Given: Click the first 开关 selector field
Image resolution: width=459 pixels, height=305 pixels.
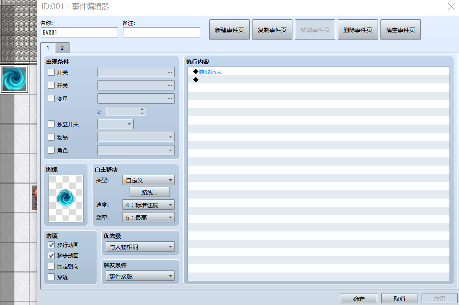Looking at the screenshot, I should click(136, 72).
